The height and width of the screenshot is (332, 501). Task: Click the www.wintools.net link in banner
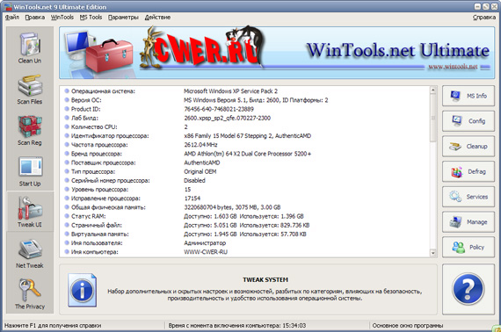click(453, 67)
